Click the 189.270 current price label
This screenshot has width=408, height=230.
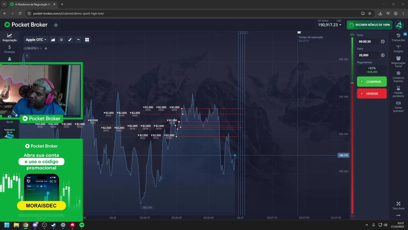pos(343,155)
